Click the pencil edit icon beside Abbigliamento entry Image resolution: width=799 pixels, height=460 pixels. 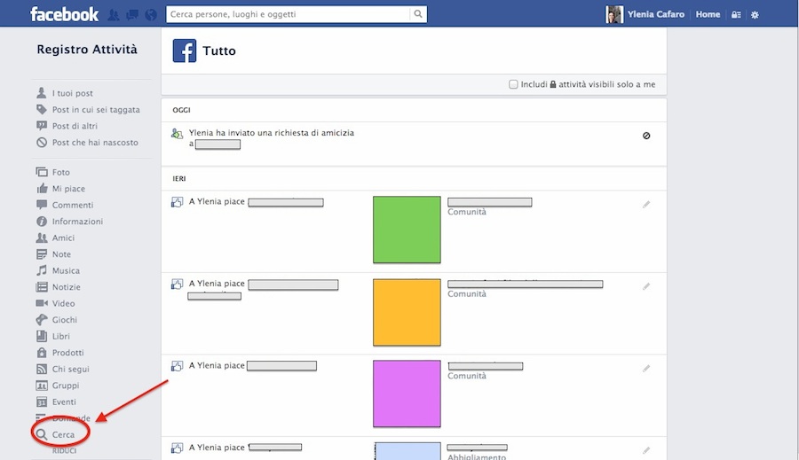(646, 450)
